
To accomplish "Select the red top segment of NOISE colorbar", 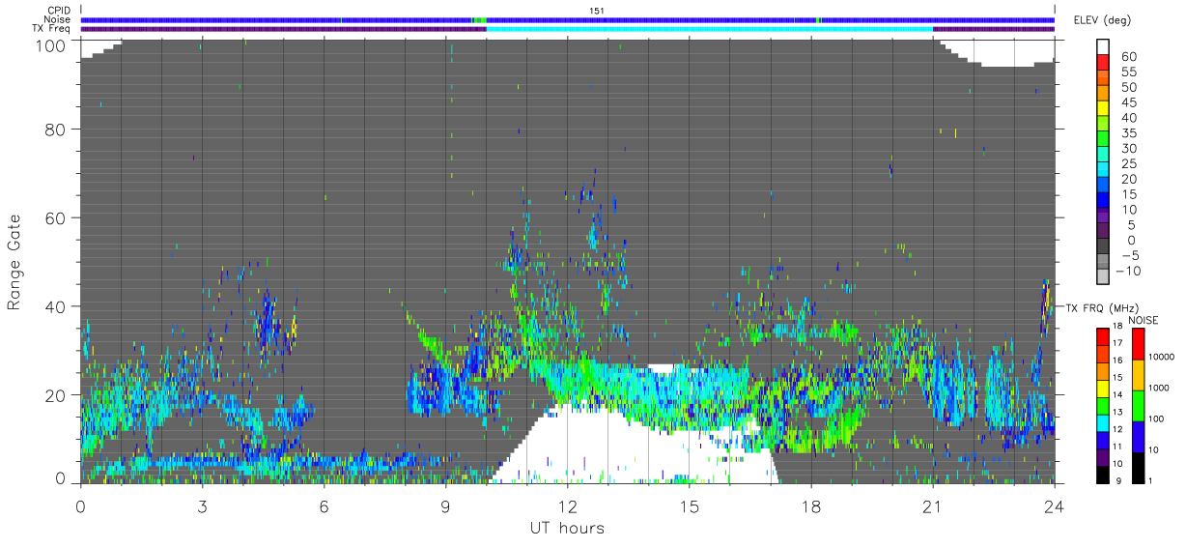I will 1137,344.
